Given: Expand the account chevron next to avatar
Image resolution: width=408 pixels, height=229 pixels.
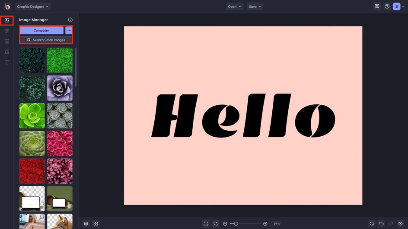Looking at the screenshot, I should coord(403,6).
